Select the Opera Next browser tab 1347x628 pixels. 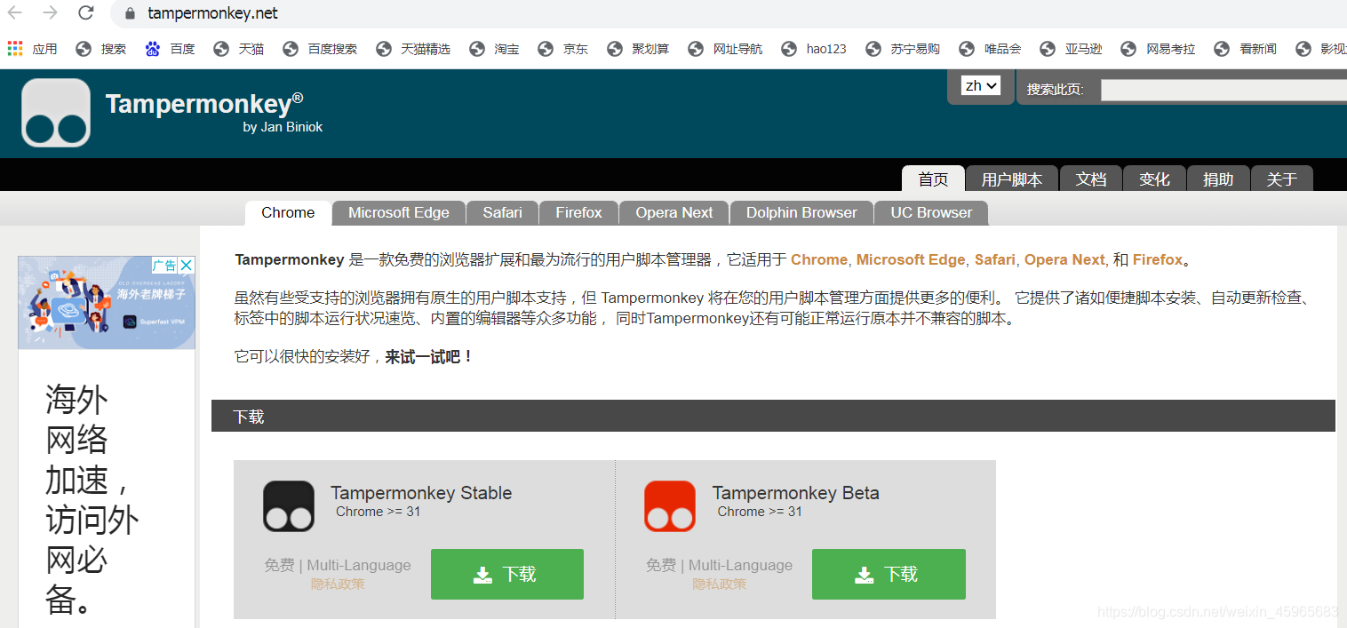674,213
